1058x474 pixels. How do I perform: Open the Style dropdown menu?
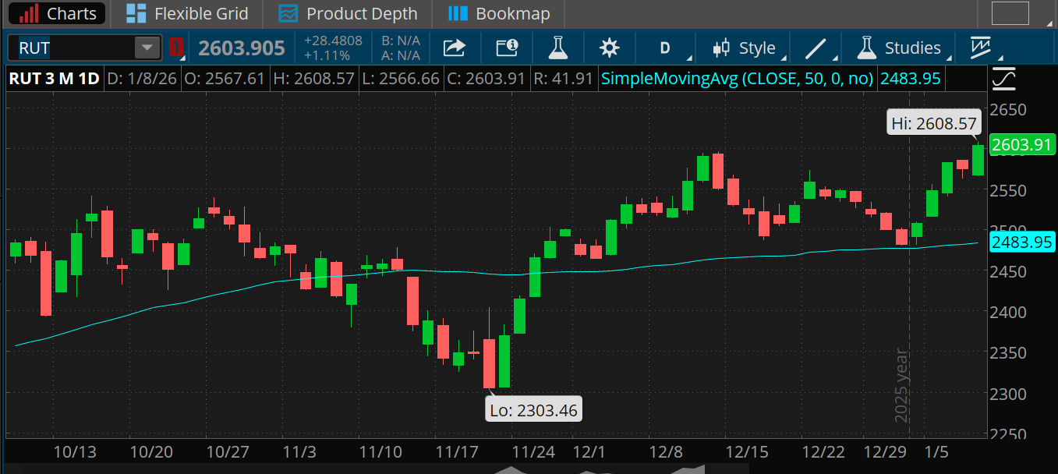point(745,48)
